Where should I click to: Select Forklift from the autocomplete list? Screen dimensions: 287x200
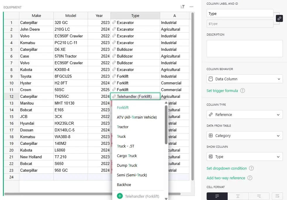138,108
